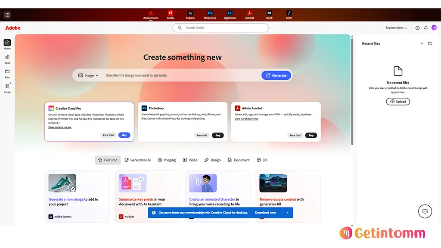Click Create an animated character link
The width and height of the screenshot is (441, 248).
click(x=212, y=199)
